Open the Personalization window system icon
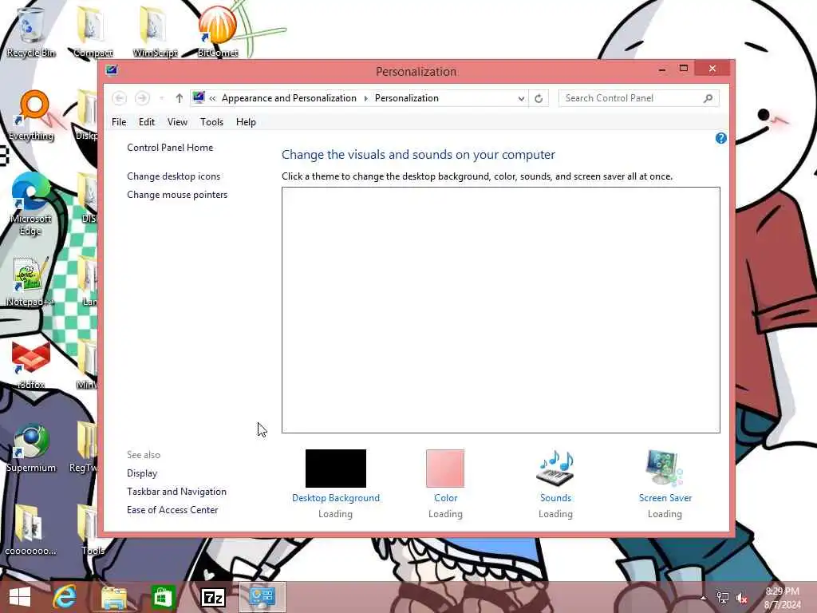817x613 pixels. pos(112,70)
